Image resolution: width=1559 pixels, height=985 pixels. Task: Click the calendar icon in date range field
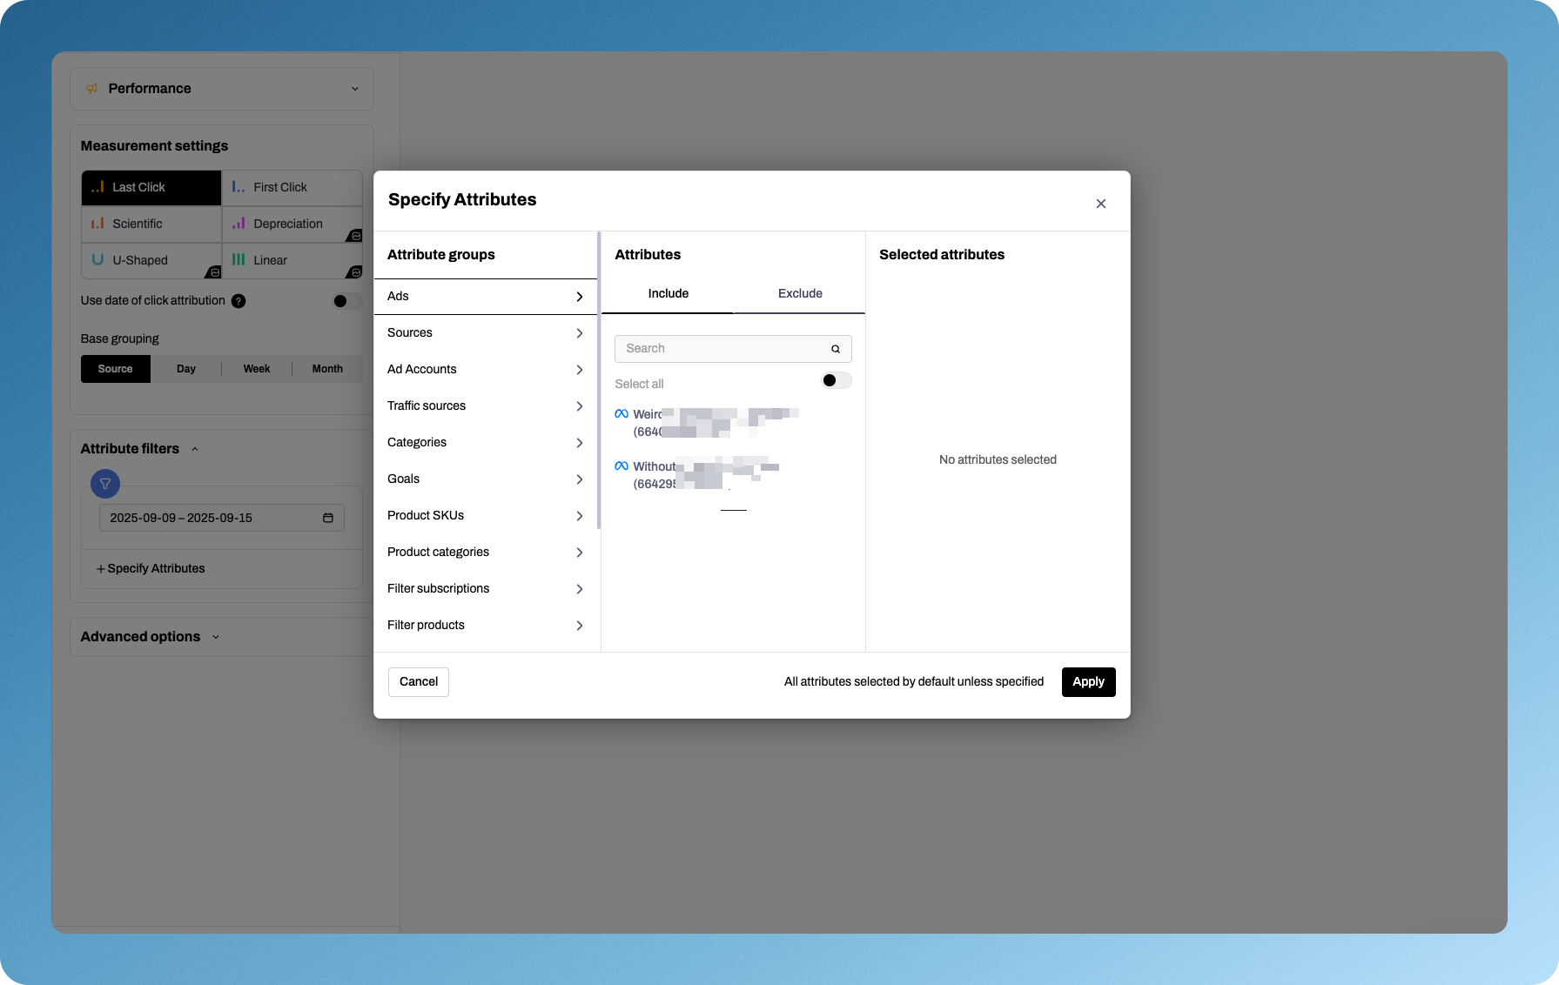[x=328, y=518]
